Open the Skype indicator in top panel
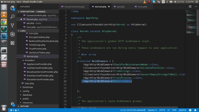The width and height of the screenshot is (199, 112). pos(154,2)
